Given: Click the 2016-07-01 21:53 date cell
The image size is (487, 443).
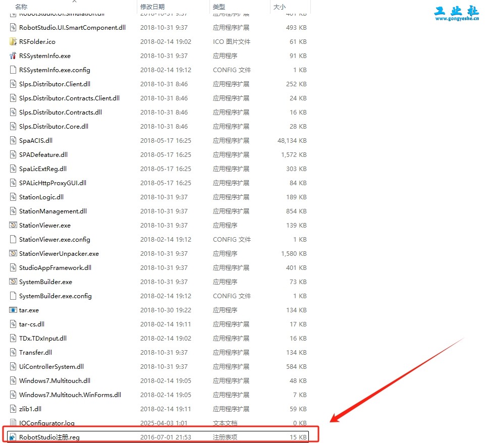Looking at the screenshot, I should click(x=166, y=437).
